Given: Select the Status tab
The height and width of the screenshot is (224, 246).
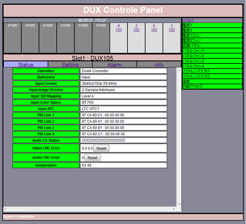Looking at the screenshot, I should [x=26, y=65].
